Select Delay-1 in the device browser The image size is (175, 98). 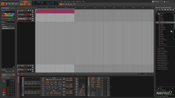[162, 24]
